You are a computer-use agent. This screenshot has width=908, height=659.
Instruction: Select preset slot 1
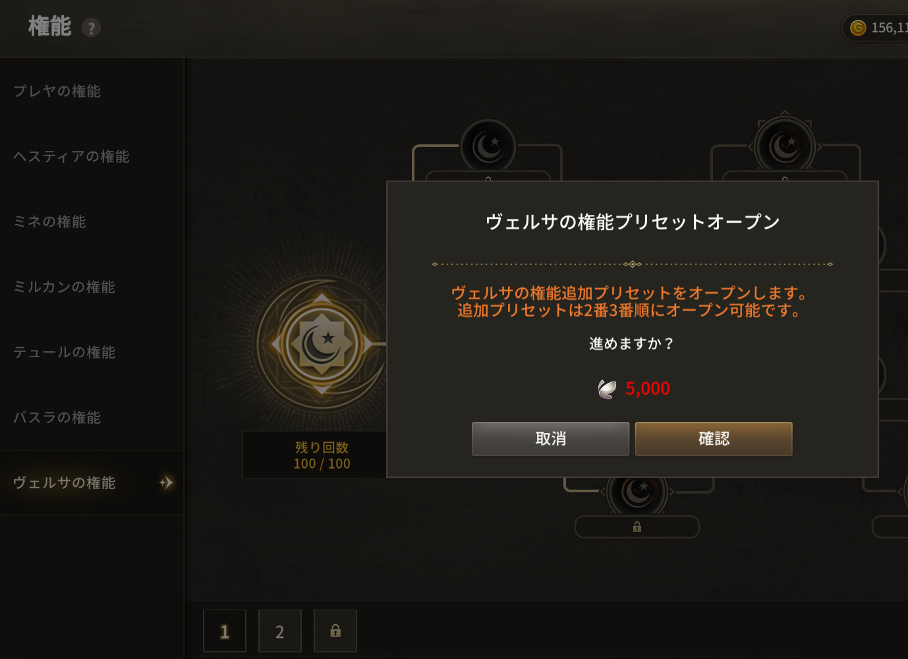coord(225,631)
